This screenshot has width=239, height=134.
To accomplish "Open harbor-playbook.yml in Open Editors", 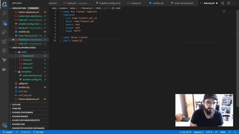I will 29,12.
